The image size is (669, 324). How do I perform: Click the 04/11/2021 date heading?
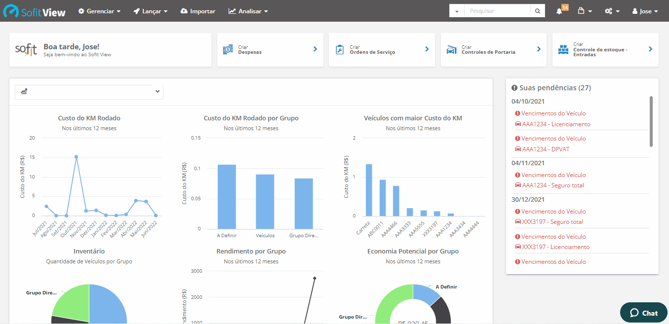(528, 163)
